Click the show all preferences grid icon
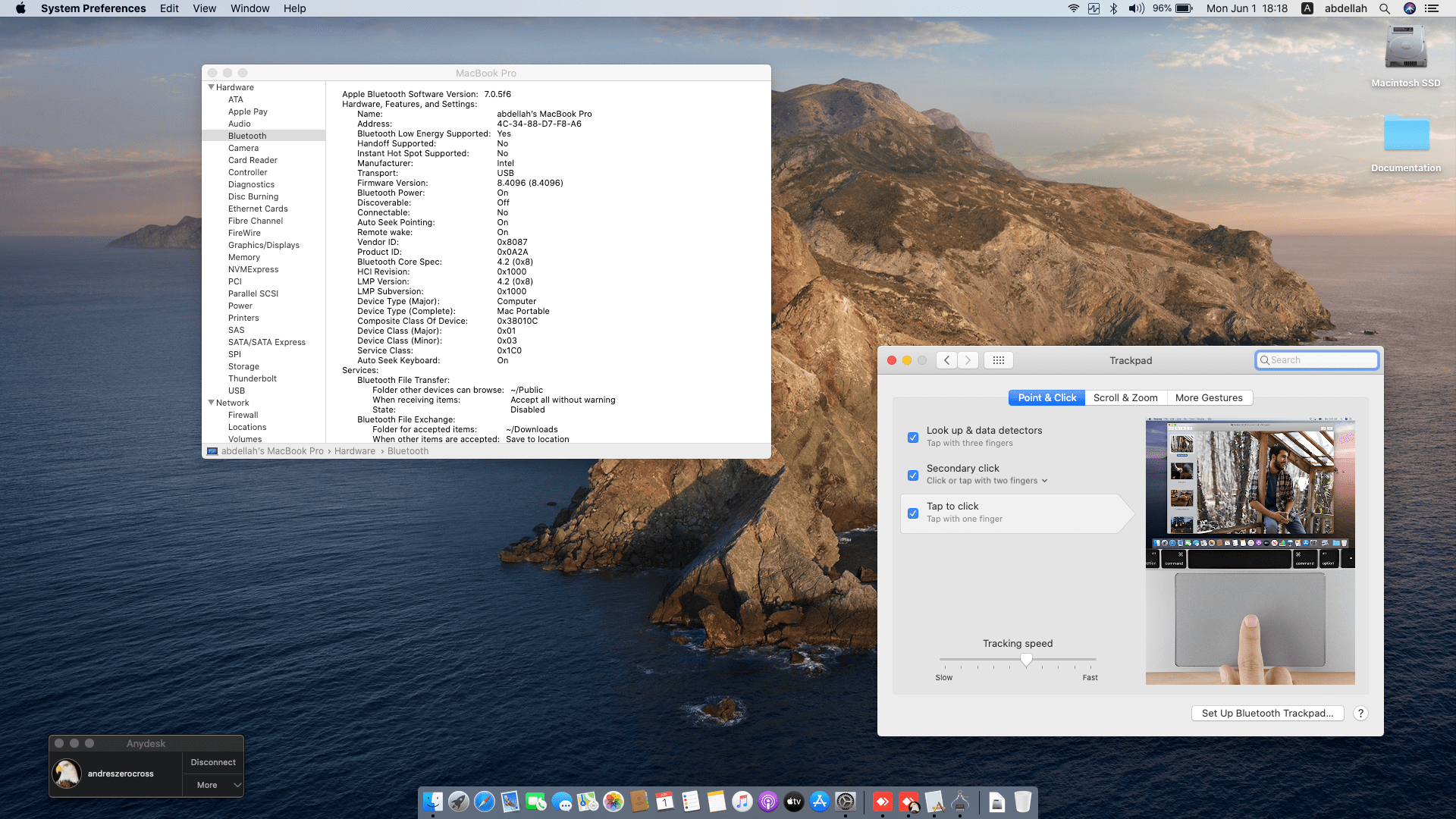This screenshot has height=819, width=1456. click(998, 360)
